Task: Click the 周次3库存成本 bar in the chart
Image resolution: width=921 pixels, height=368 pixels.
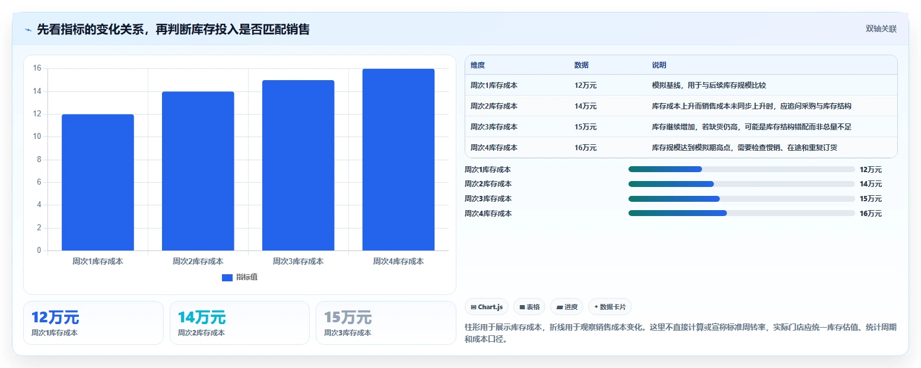Action: pos(298,165)
